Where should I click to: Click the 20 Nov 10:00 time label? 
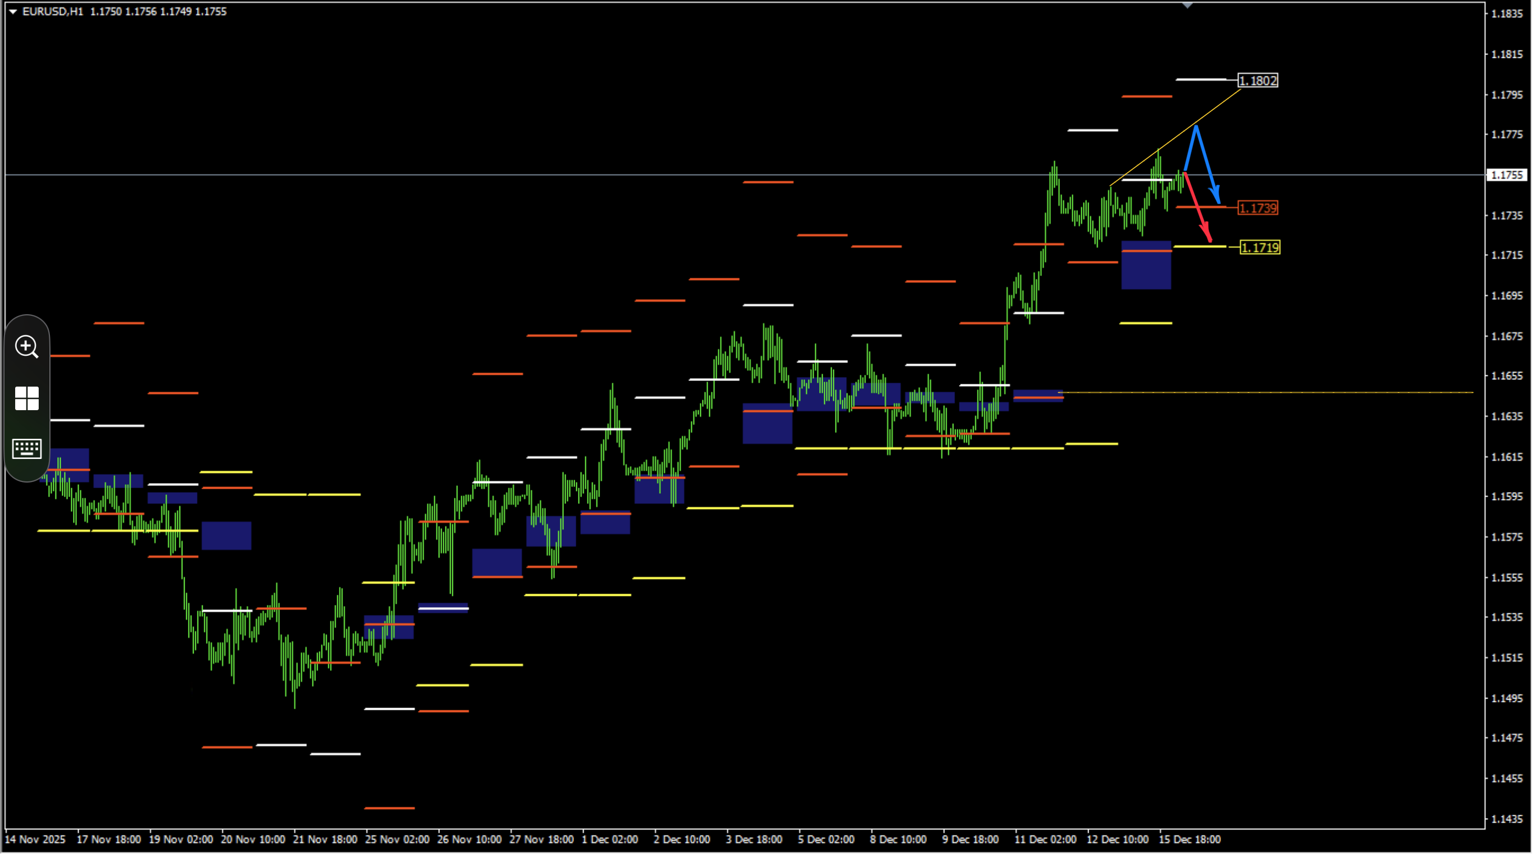(x=253, y=839)
